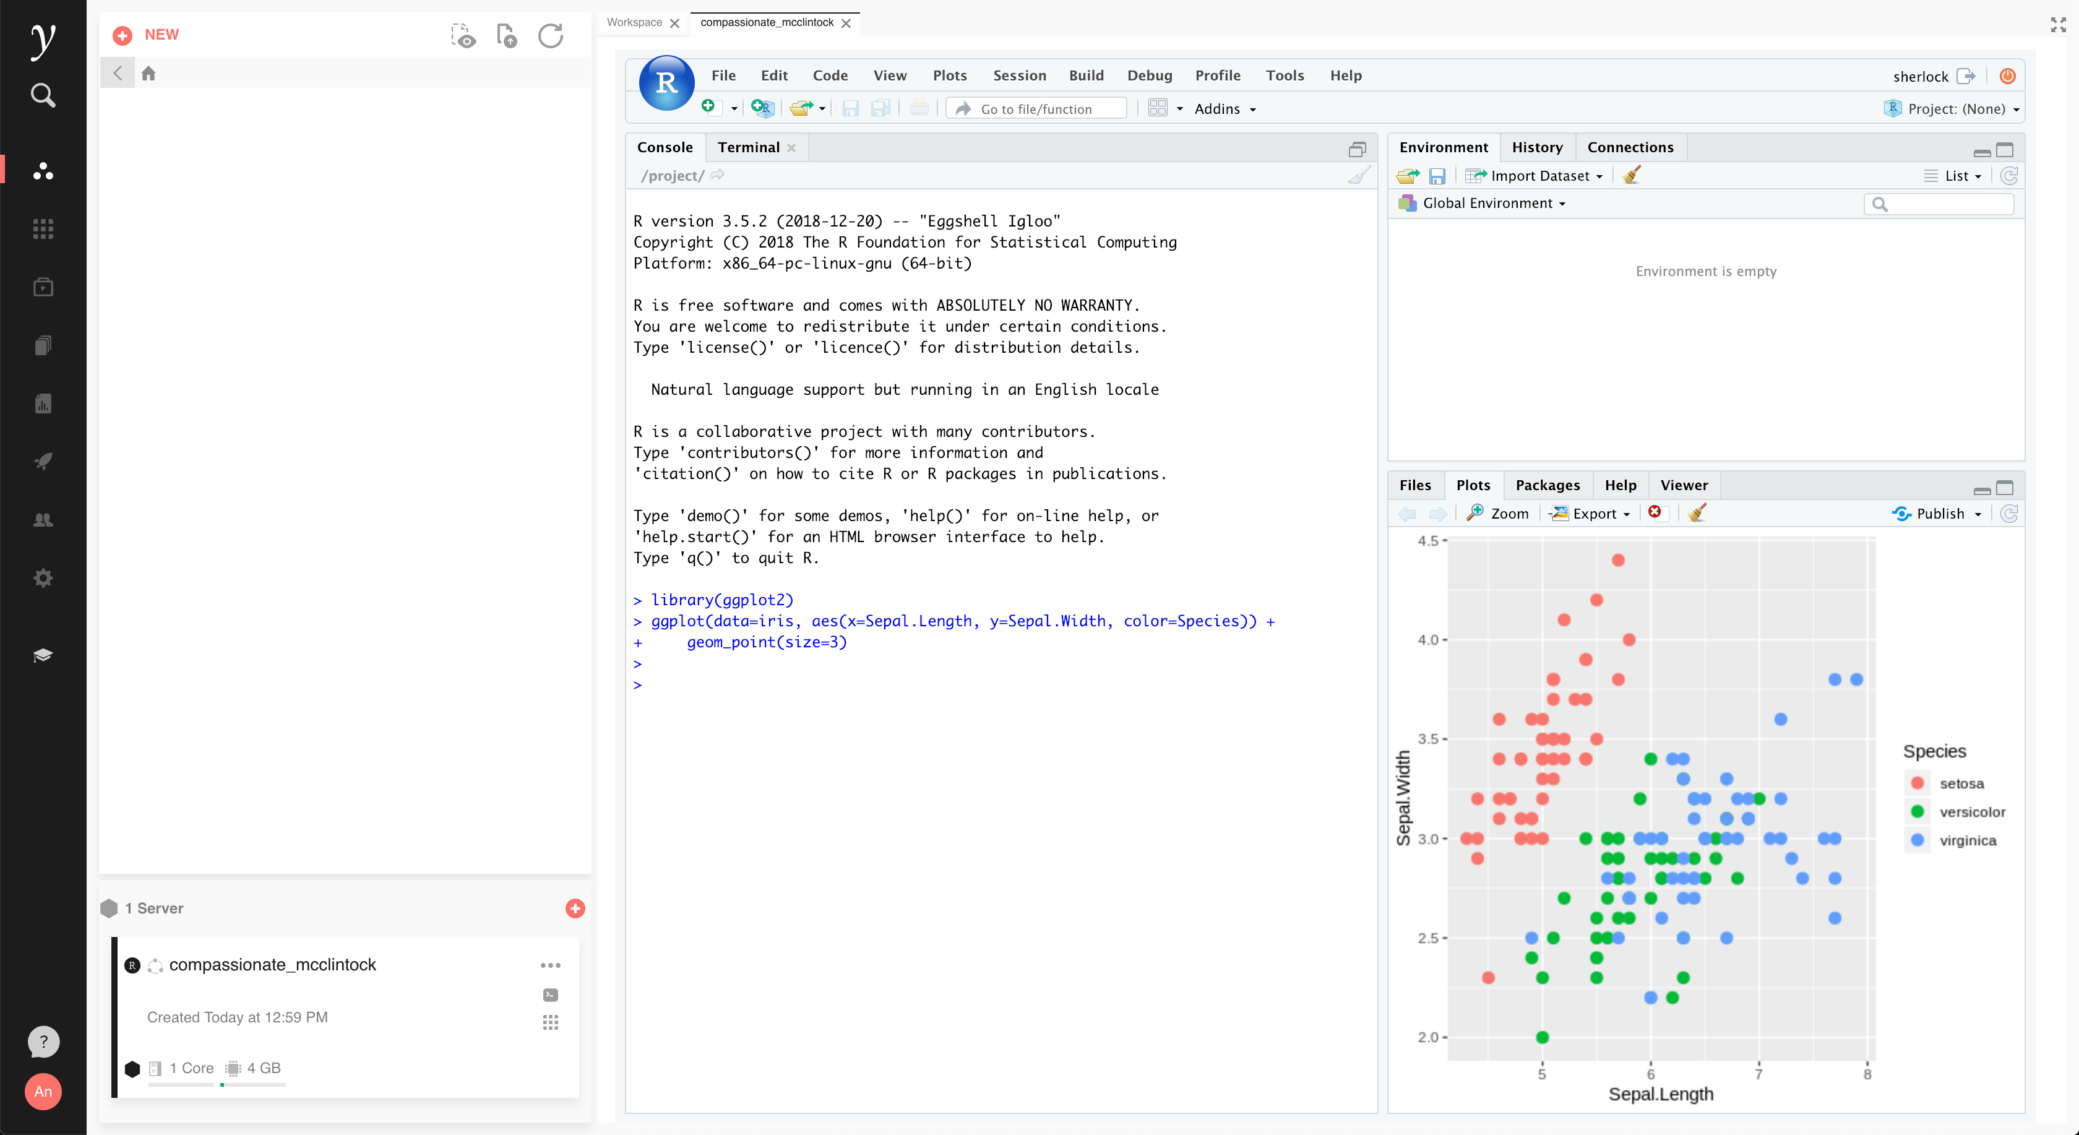
Task: Open the Addins dropdown
Action: 1223,108
